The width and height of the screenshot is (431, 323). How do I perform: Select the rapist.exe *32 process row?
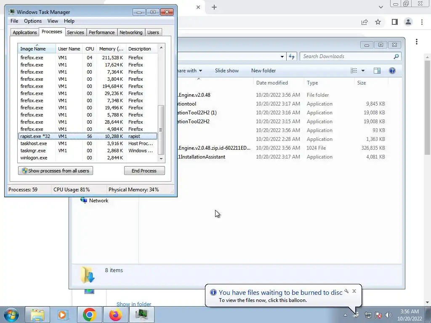tap(88, 136)
